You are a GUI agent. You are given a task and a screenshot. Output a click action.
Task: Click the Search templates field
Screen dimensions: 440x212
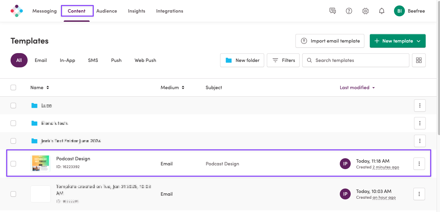[356, 60]
